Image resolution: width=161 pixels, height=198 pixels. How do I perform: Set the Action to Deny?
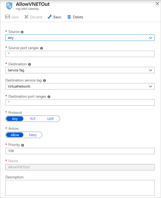(x=33, y=135)
